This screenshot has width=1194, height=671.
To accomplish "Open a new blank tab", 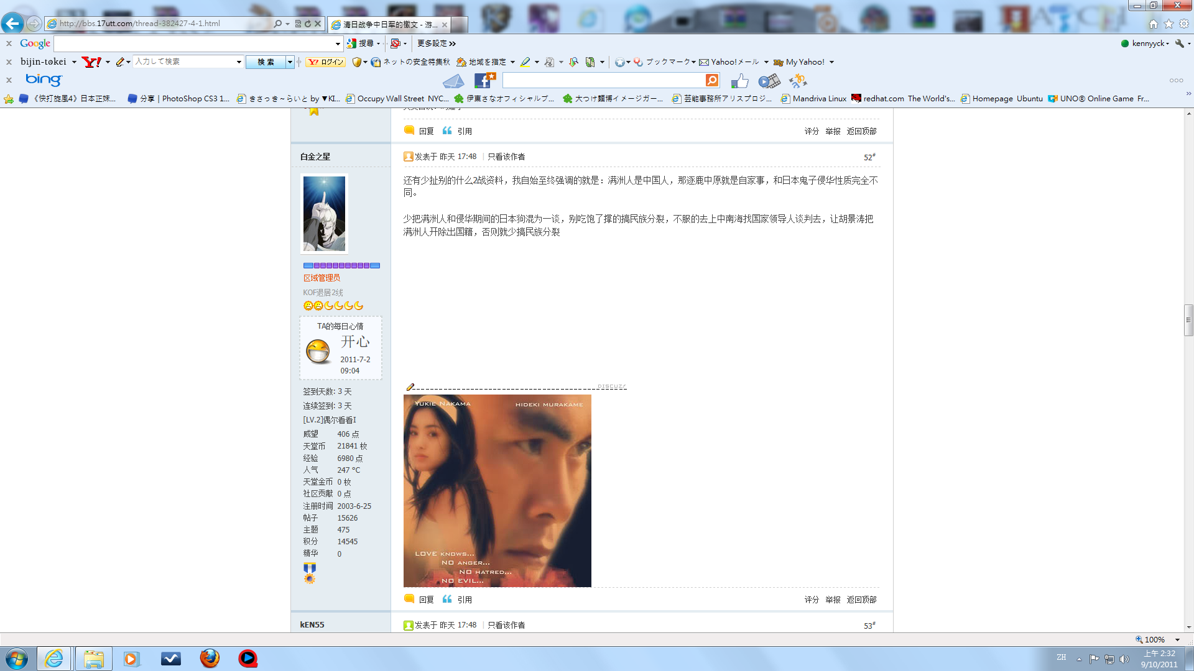I will (459, 24).
